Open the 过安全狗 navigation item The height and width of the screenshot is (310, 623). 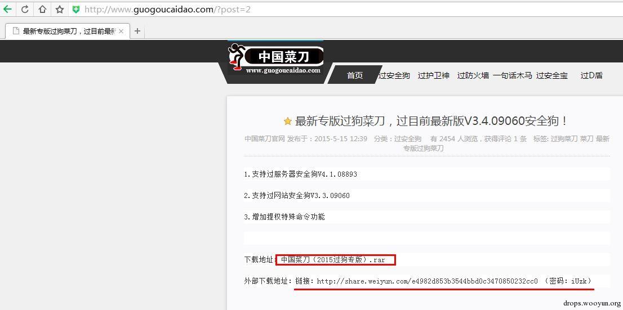(394, 75)
